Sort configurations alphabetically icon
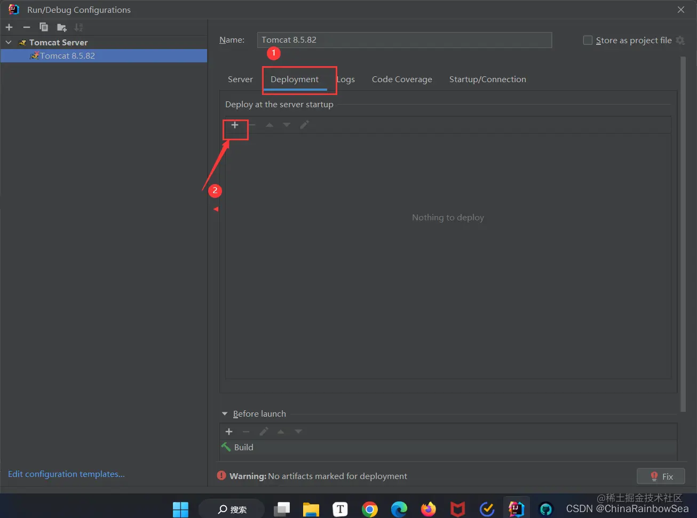697x518 pixels. coord(78,27)
